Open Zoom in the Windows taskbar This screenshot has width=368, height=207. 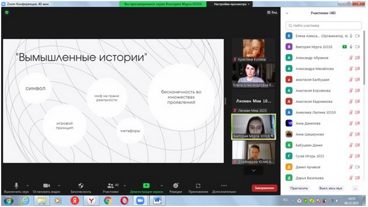141,201
